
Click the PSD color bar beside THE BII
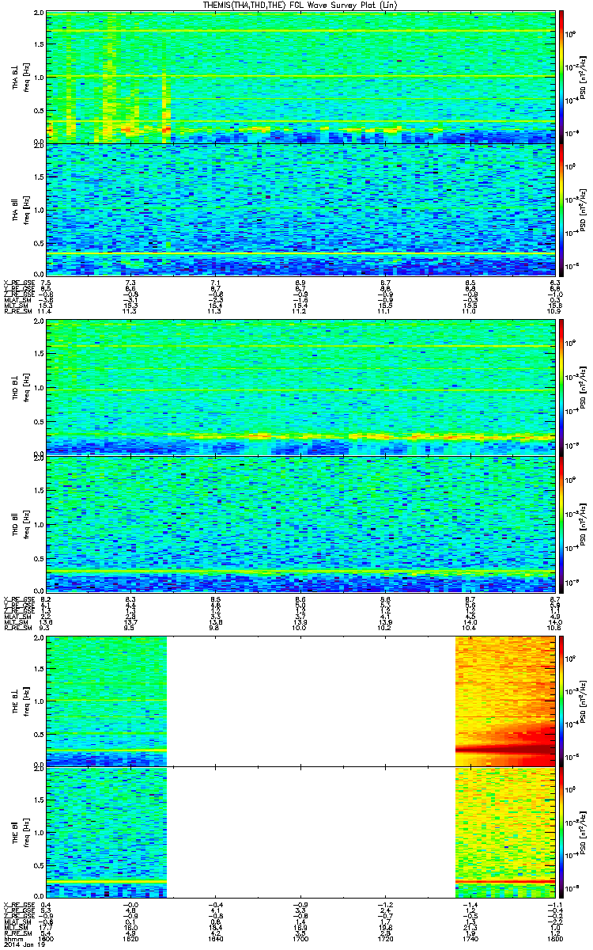[561, 833]
